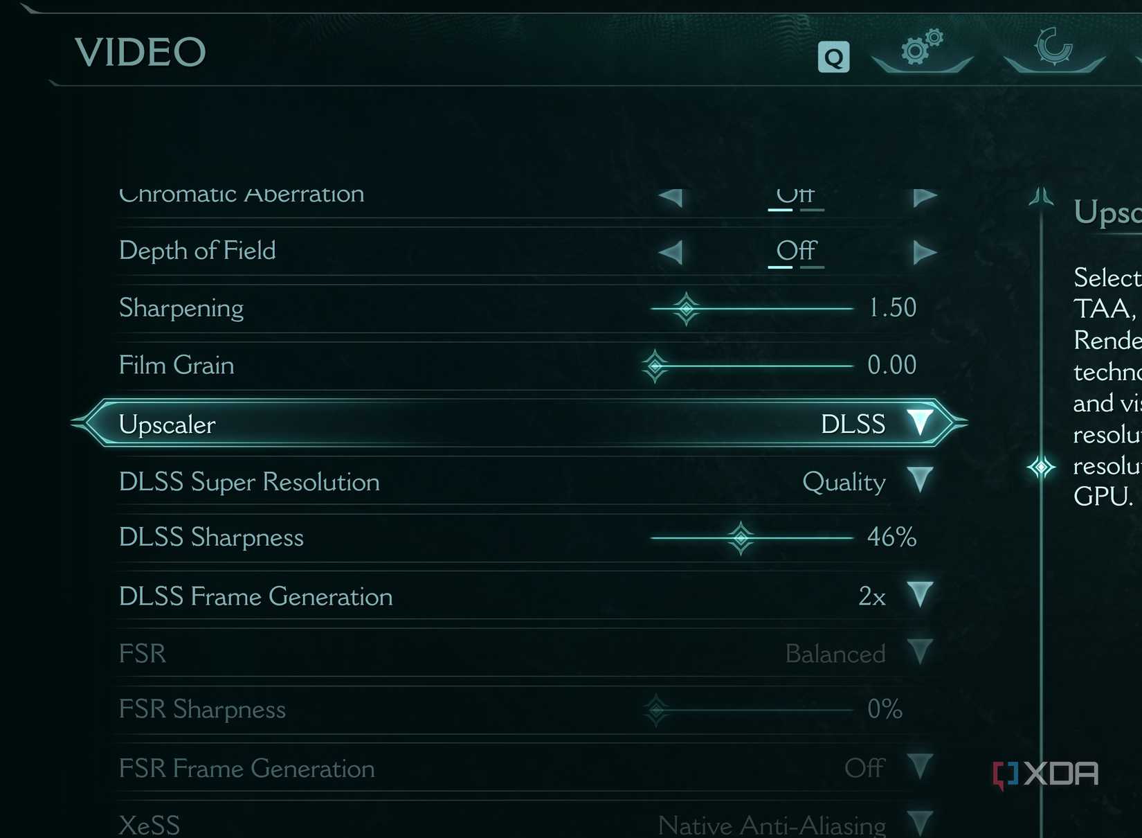
Task: Open the gear settings tab icon
Action: [x=922, y=48]
